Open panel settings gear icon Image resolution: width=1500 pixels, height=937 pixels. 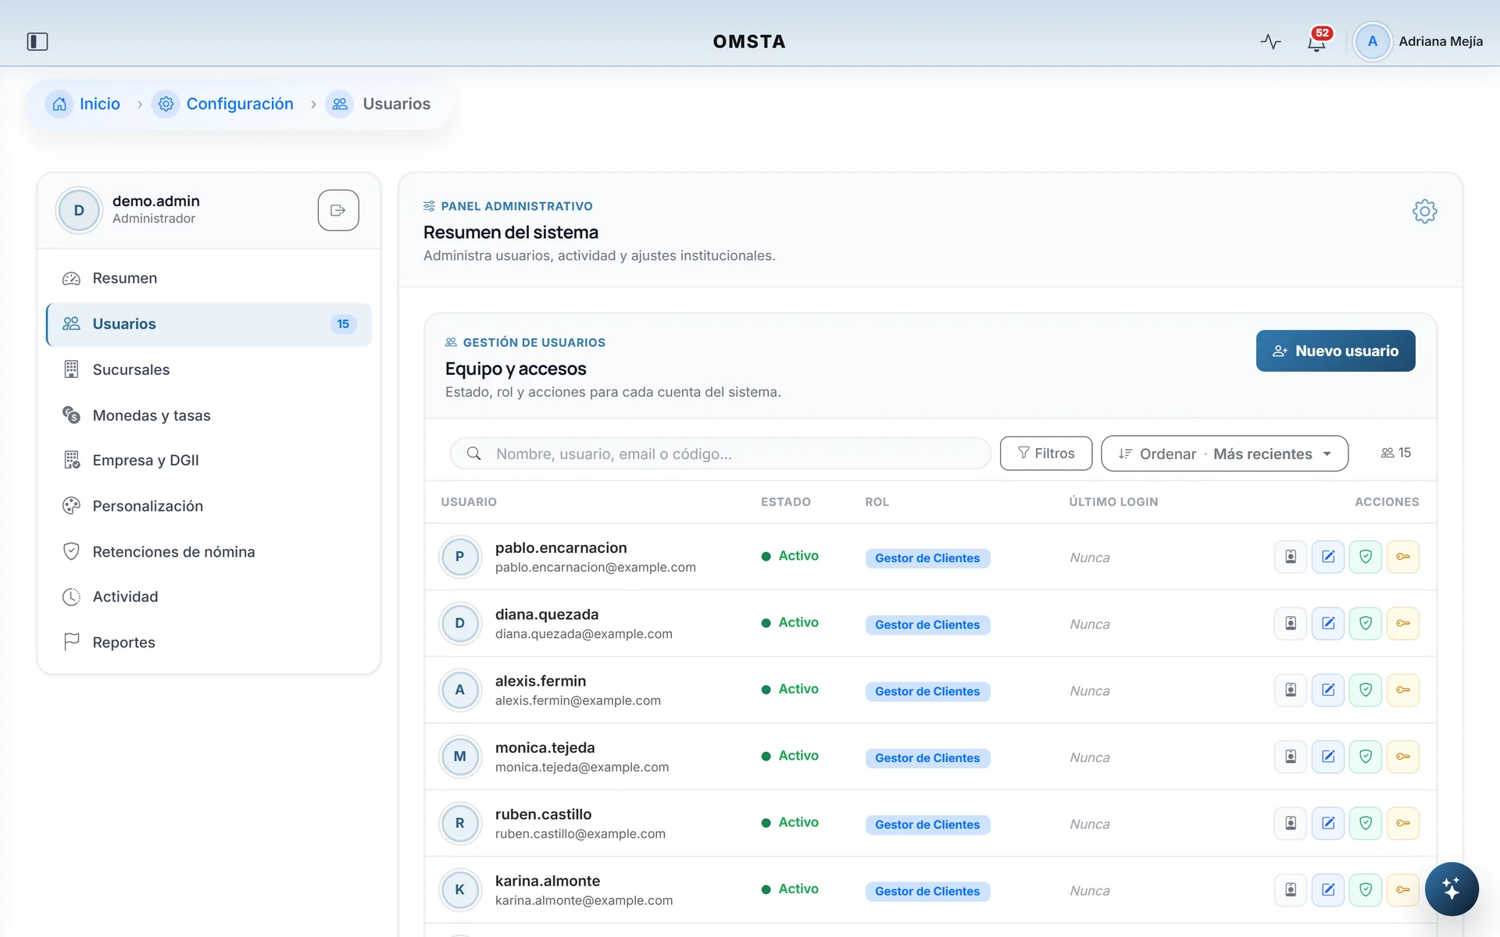(1424, 211)
